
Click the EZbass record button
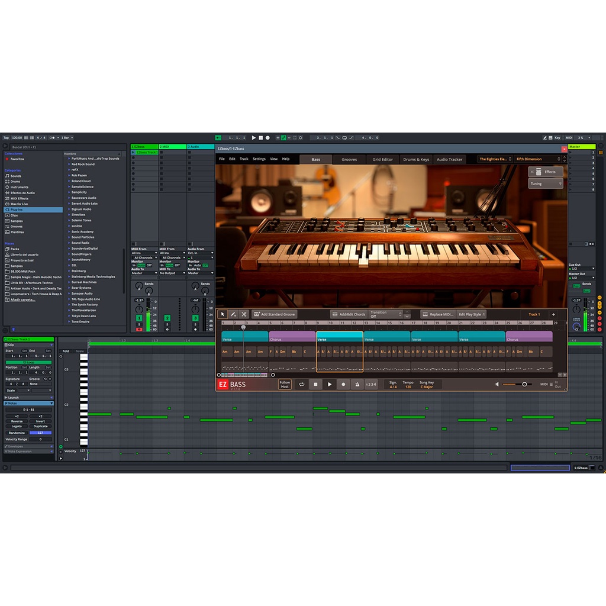[x=343, y=385]
